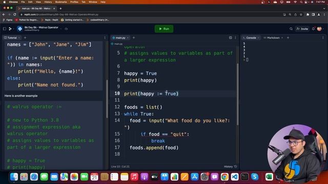The image size is (328, 184).
Task: Click Chrome back arrow
Action: (4, 14)
